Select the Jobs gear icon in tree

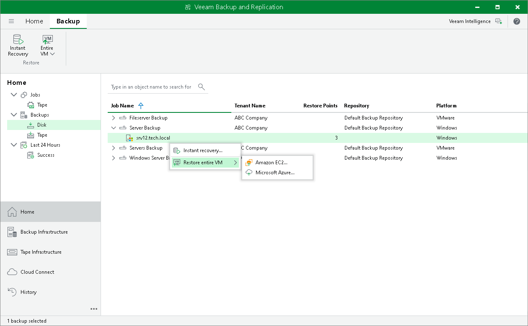24,95
